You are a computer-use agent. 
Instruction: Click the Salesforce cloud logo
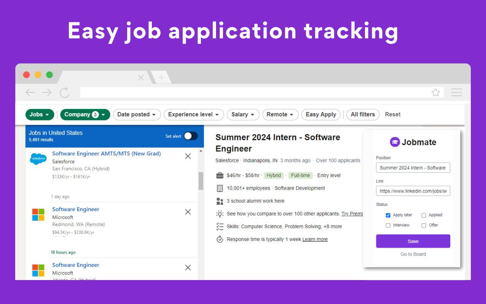(38, 158)
